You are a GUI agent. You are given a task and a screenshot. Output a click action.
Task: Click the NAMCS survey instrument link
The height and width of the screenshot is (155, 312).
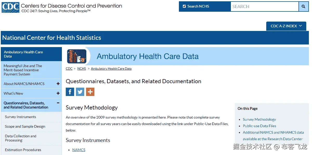(x=79, y=150)
